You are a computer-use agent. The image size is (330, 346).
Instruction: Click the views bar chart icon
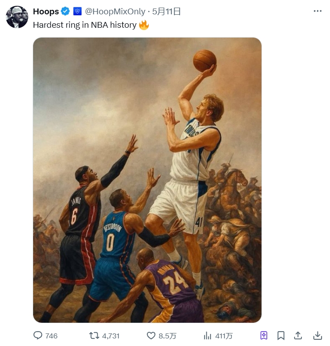coord(207,335)
